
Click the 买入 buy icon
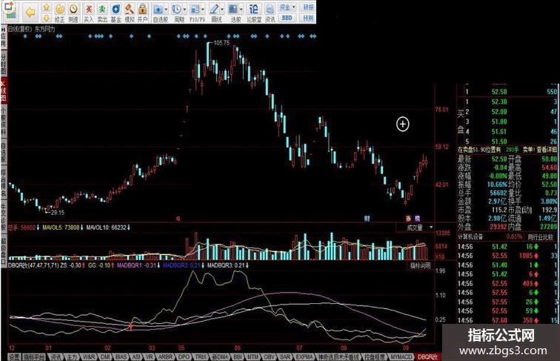click(88, 12)
